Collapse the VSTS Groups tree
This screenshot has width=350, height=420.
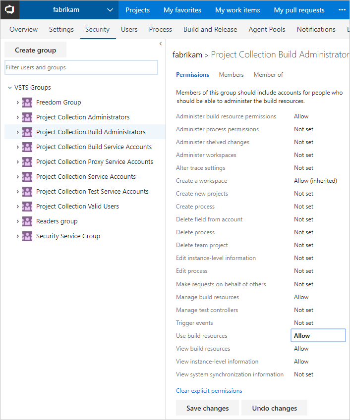10,87
